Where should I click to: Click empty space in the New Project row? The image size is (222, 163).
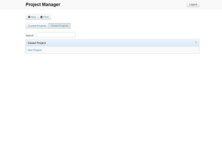pos(123,50)
